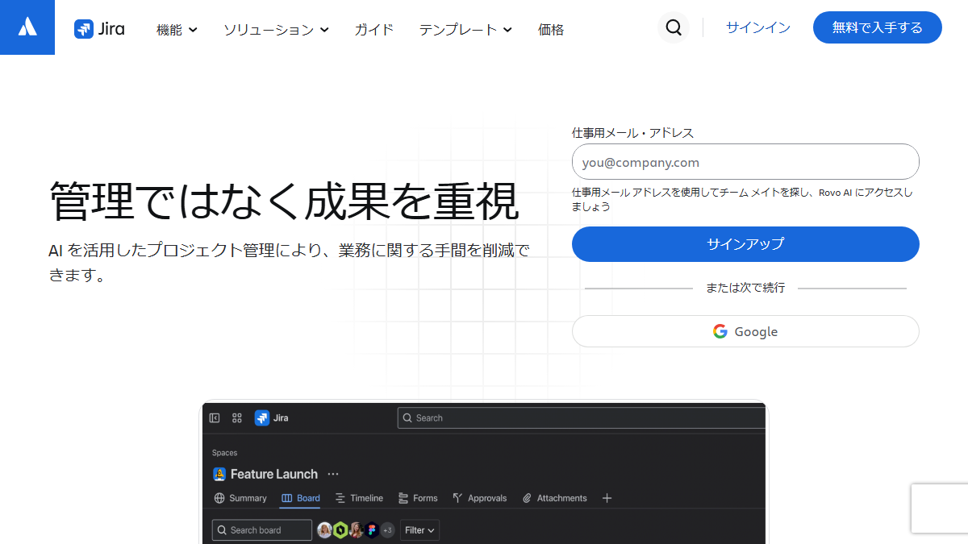This screenshot has height=544, width=968.
Task: Click the paperclip icon next to Attachments
Action: pyautogui.click(x=527, y=498)
